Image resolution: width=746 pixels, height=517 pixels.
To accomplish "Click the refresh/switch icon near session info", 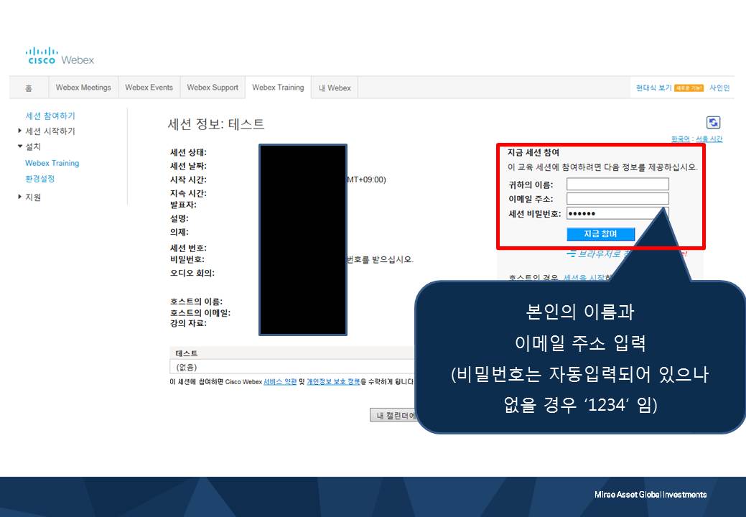I will tap(712, 122).
